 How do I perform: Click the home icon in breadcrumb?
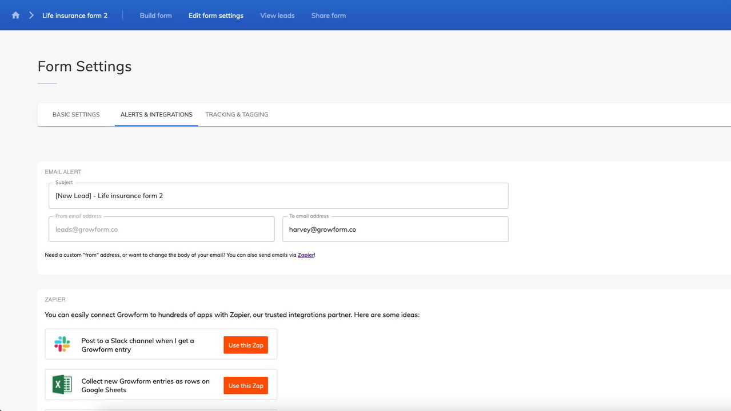click(15, 15)
